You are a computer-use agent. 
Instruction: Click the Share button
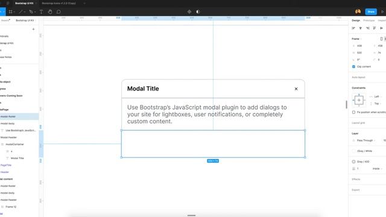[x=371, y=11]
